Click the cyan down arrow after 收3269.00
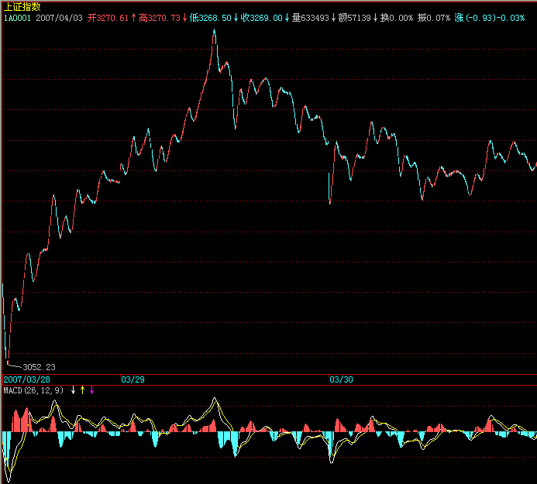Viewport: 537px width, 484px height. (287, 16)
